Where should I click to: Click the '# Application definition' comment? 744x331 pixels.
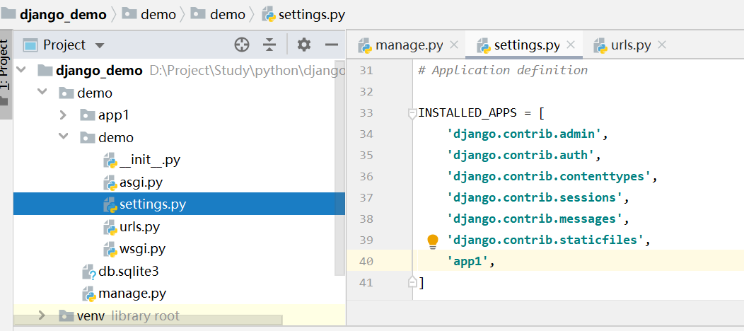[x=503, y=71]
